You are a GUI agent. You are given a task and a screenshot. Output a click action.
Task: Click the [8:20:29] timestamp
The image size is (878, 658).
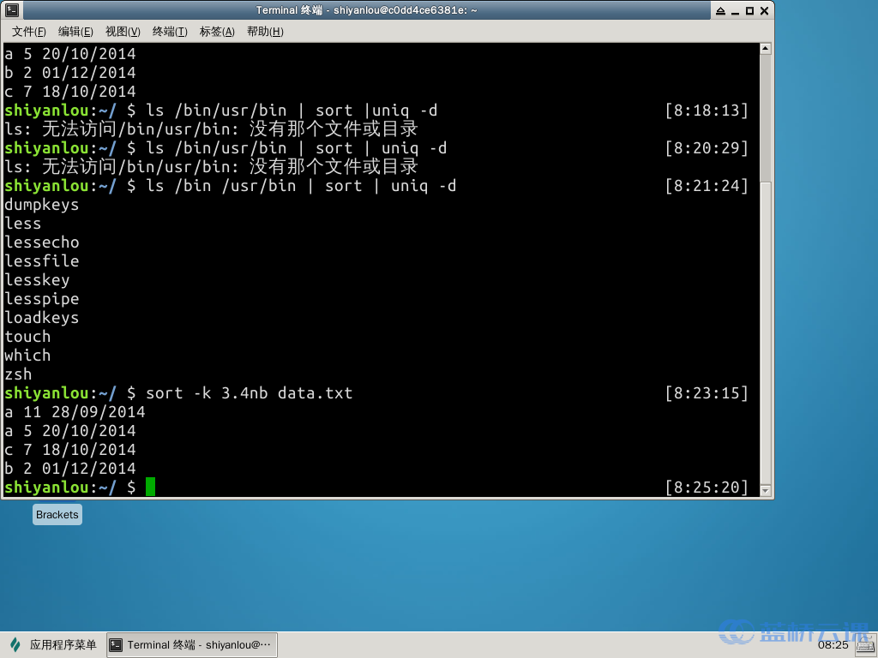(x=707, y=148)
